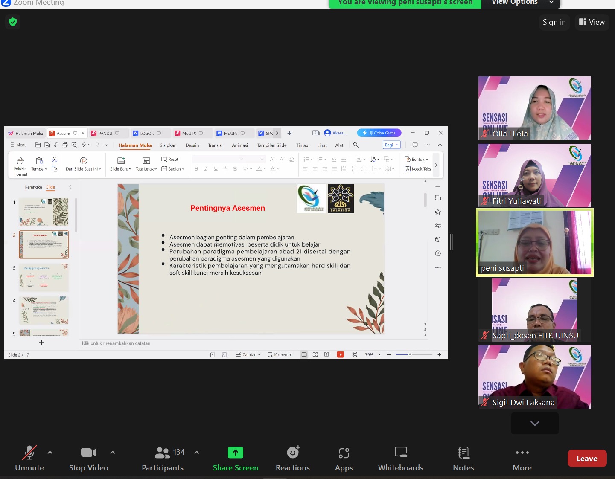The height and width of the screenshot is (479, 615).
Task: Select Sigit Dwi Laksana's video tile
Action: click(535, 377)
